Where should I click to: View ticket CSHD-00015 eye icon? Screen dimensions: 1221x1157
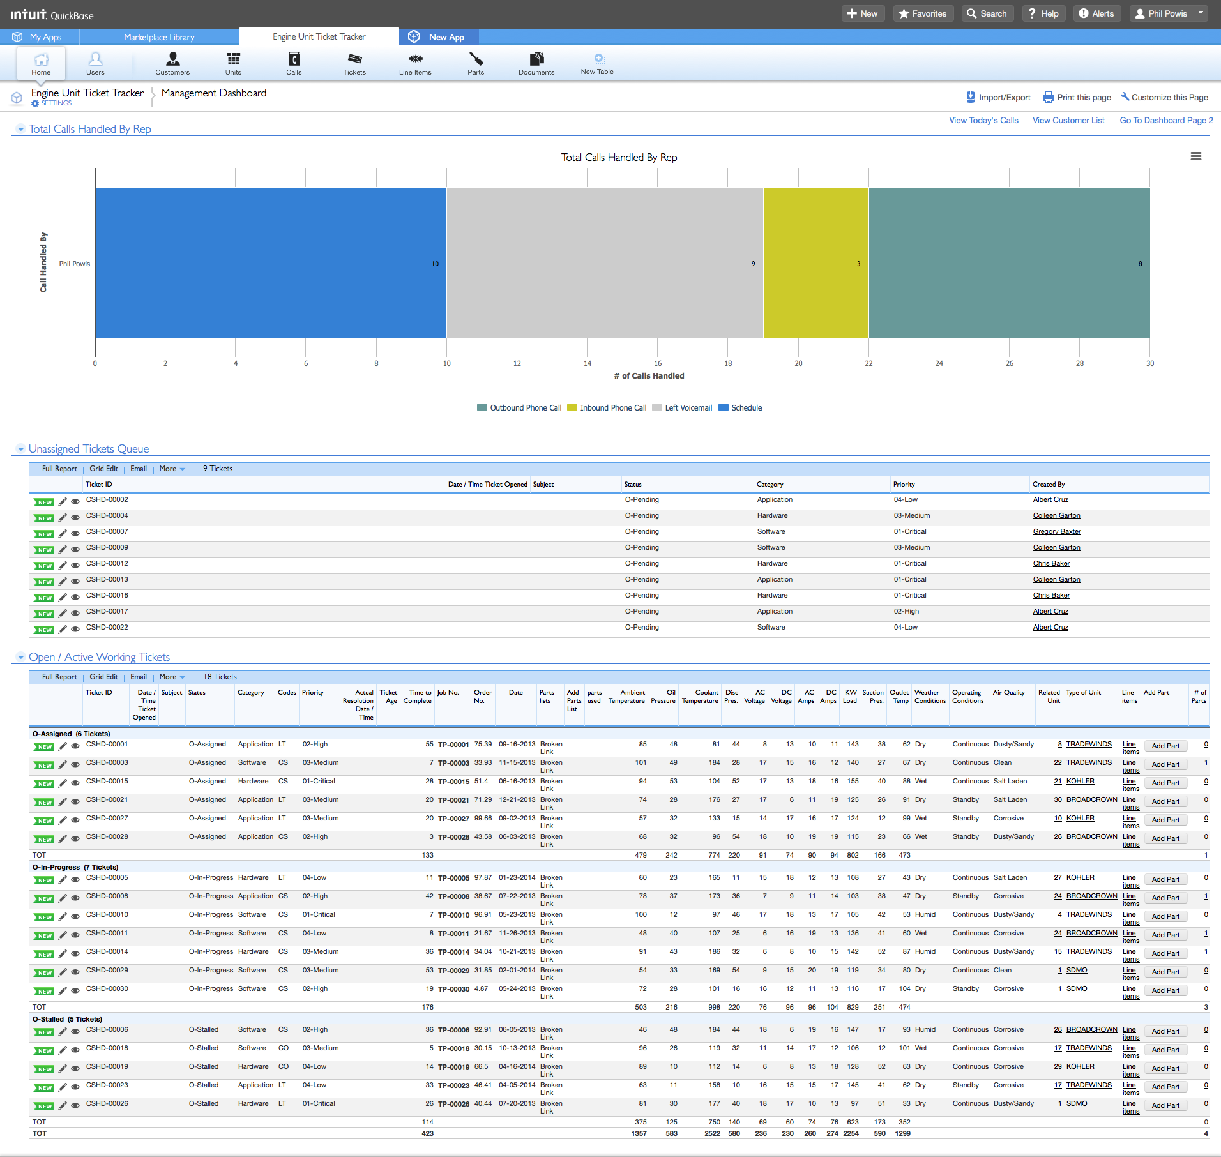point(75,783)
